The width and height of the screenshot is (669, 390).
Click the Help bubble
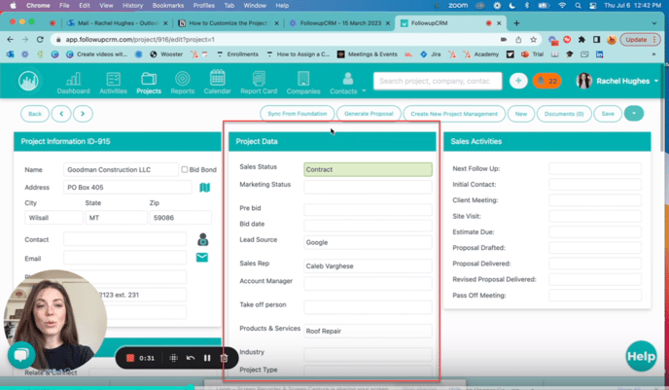(x=641, y=356)
